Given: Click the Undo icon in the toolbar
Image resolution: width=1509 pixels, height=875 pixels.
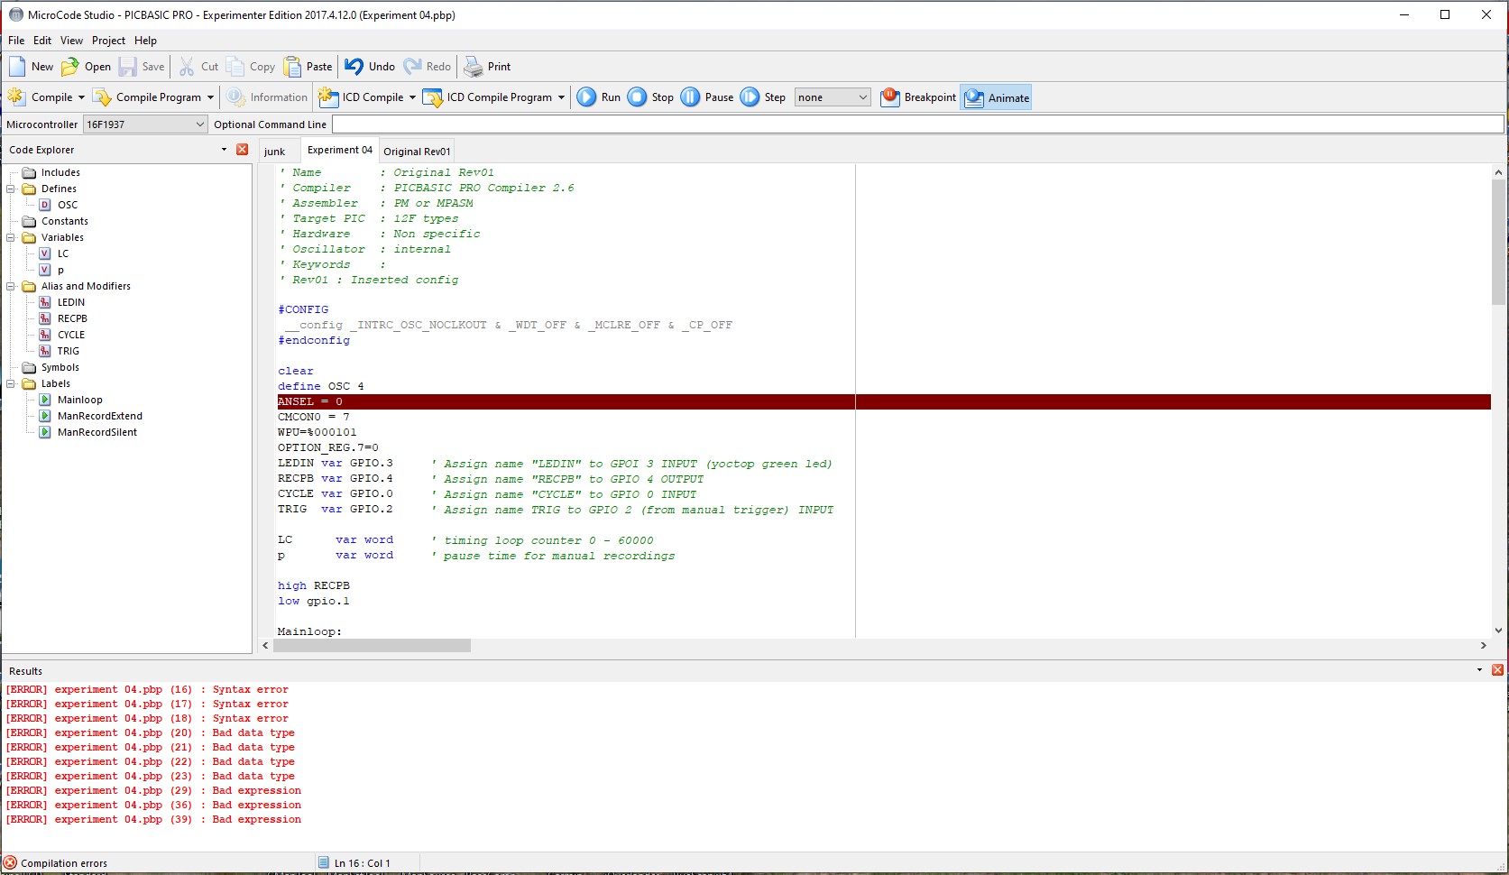Looking at the screenshot, I should [354, 67].
